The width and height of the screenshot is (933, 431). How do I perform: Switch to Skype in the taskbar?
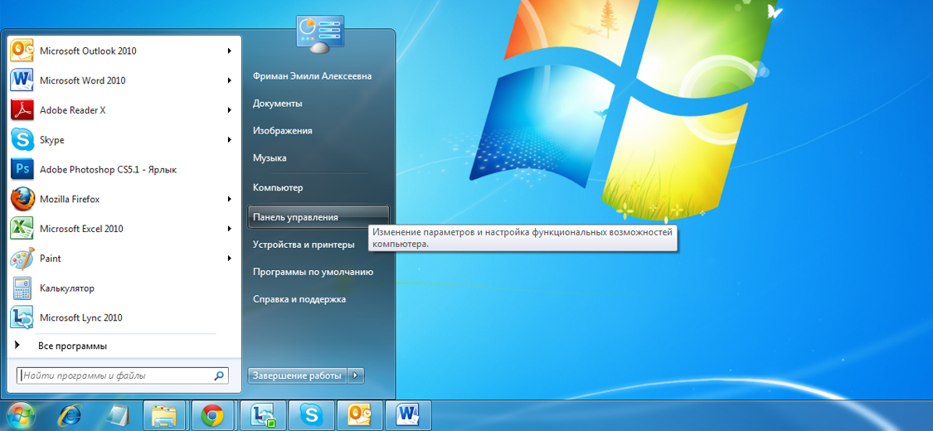(311, 415)
